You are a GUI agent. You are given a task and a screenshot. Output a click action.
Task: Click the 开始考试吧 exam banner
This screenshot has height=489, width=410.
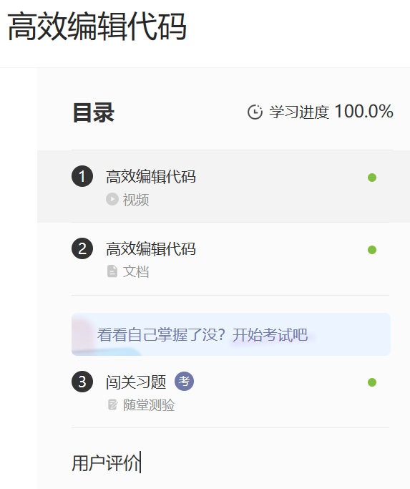click(x=231, y=334)
